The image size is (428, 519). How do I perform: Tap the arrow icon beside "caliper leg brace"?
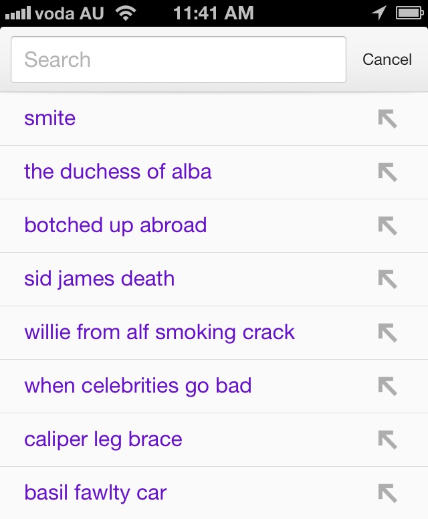point(388,439)
